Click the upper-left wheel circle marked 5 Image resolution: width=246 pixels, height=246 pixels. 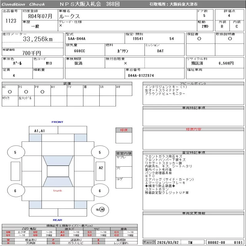click(x=15, y=152)
